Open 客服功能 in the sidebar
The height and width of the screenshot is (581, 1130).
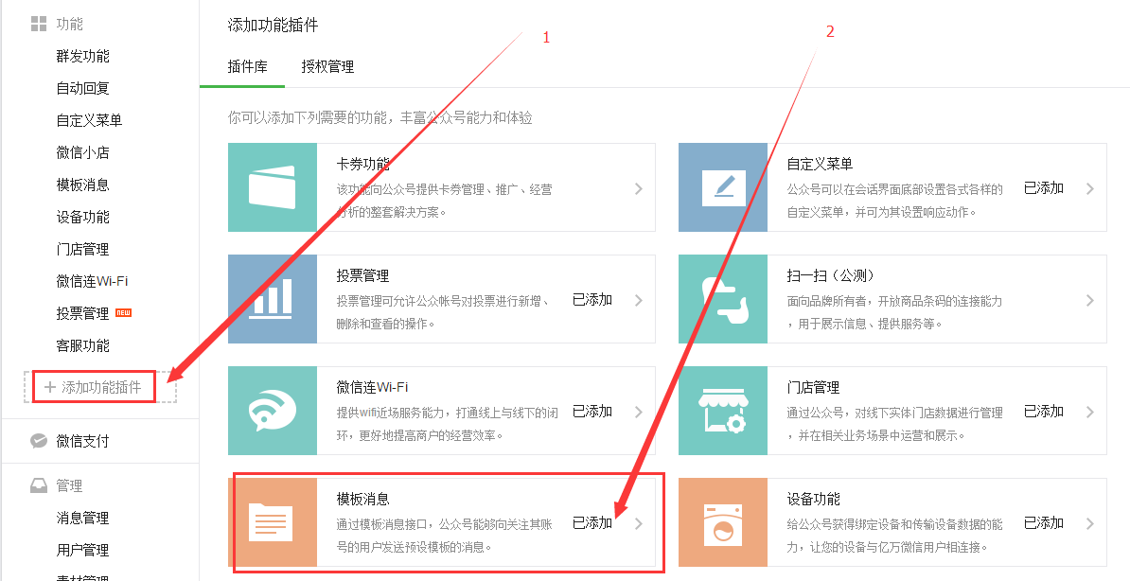pos(83,346)
